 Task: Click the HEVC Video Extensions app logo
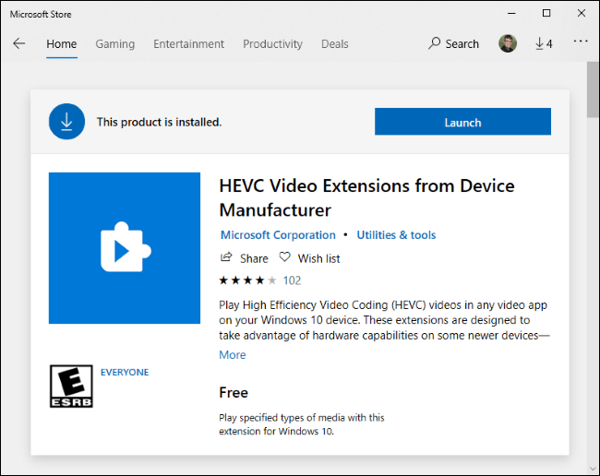125,248
